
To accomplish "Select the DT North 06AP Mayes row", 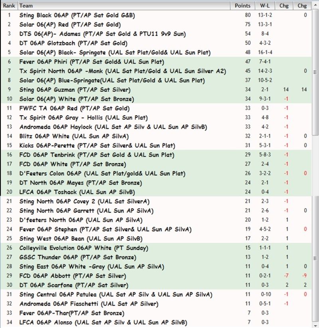I will click(156, 183).
